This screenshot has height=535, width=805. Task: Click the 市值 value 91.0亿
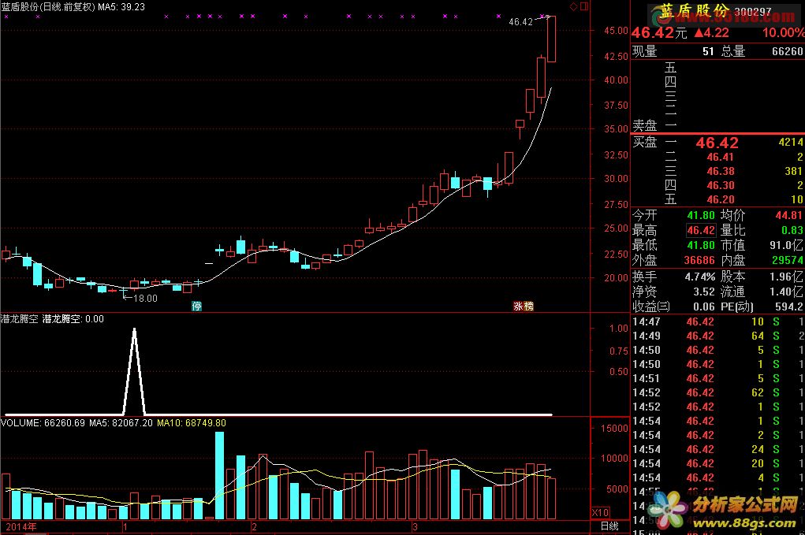click(787, 245)
